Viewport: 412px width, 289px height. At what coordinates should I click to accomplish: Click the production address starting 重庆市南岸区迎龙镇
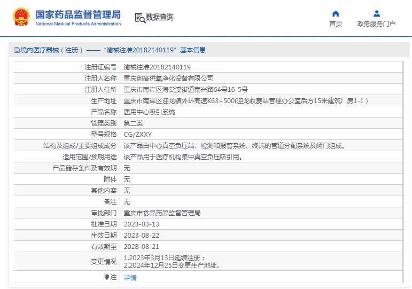tap(246, 101)
